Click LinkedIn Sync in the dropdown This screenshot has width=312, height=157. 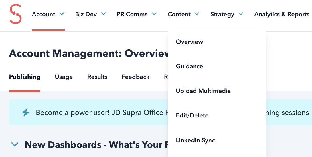coord(195,140)
